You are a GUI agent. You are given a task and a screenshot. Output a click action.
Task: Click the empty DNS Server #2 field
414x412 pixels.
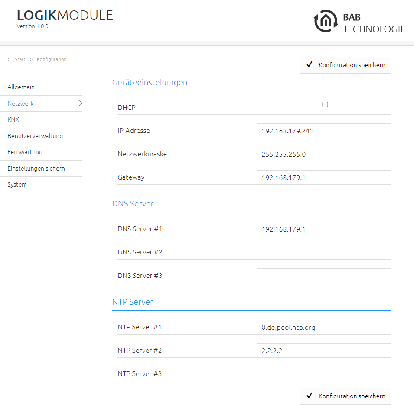pyautogui.click(x=324, y=252)
